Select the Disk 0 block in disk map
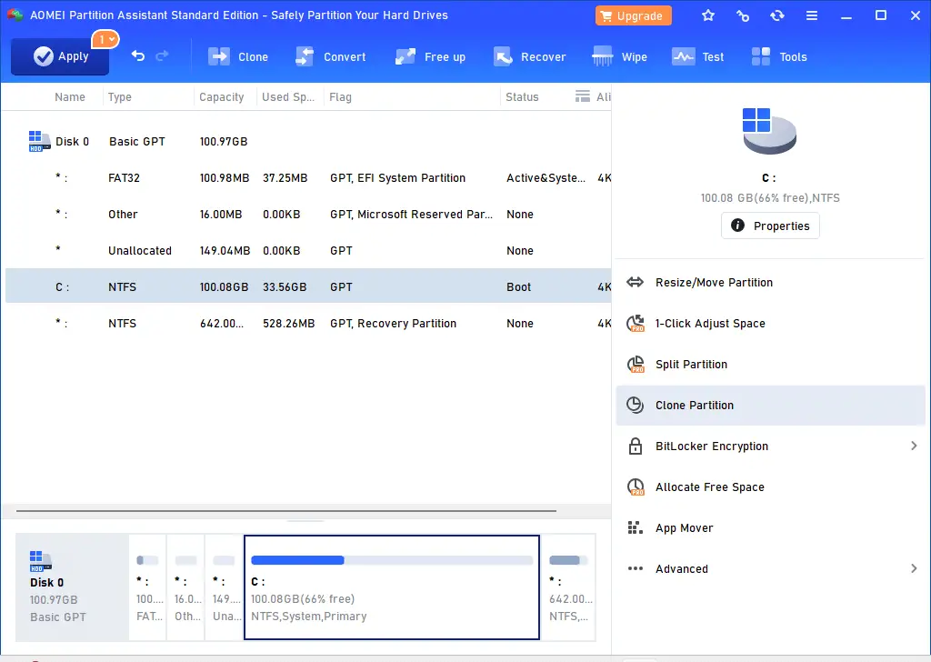931x662 pixels. [x=72, y=587]
